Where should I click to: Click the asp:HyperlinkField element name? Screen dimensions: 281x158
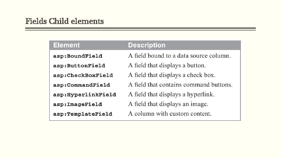click(x=84, y=95)
